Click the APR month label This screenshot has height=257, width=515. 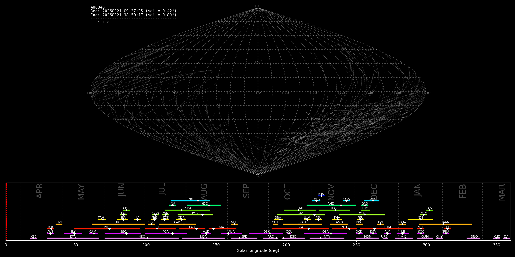tap(39, 191)
